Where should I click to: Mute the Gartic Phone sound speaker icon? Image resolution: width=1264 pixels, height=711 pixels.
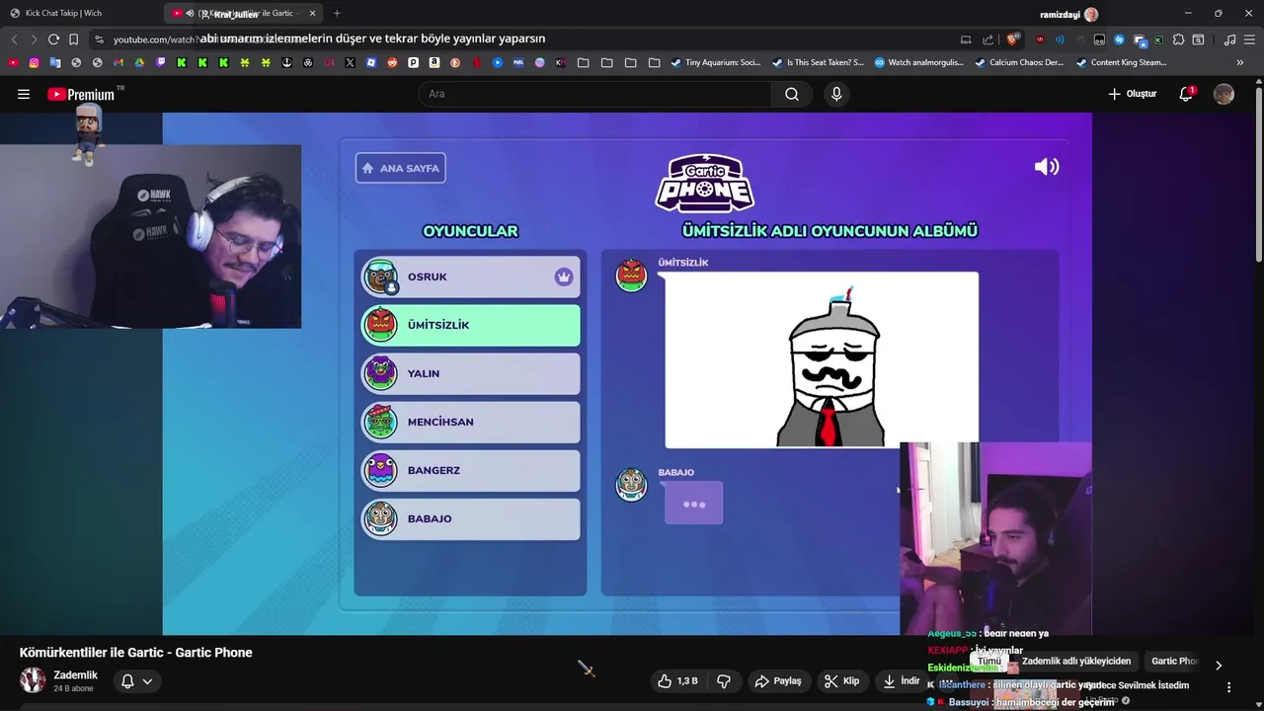1047,167
